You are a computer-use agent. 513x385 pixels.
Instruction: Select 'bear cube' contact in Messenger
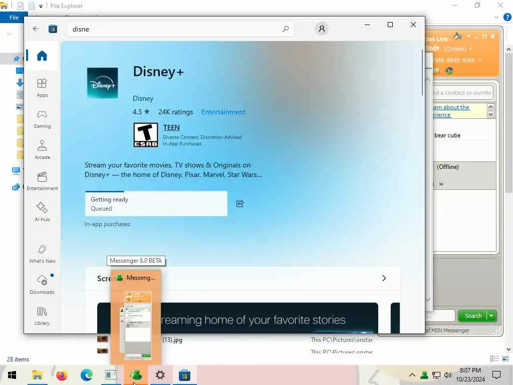447,135
